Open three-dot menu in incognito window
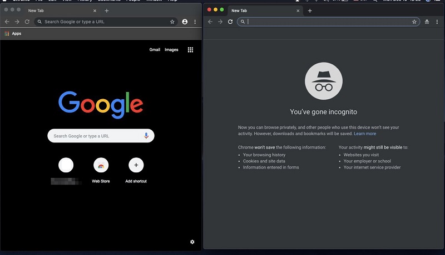The image size is (445, 255). [x=437, y=22]
